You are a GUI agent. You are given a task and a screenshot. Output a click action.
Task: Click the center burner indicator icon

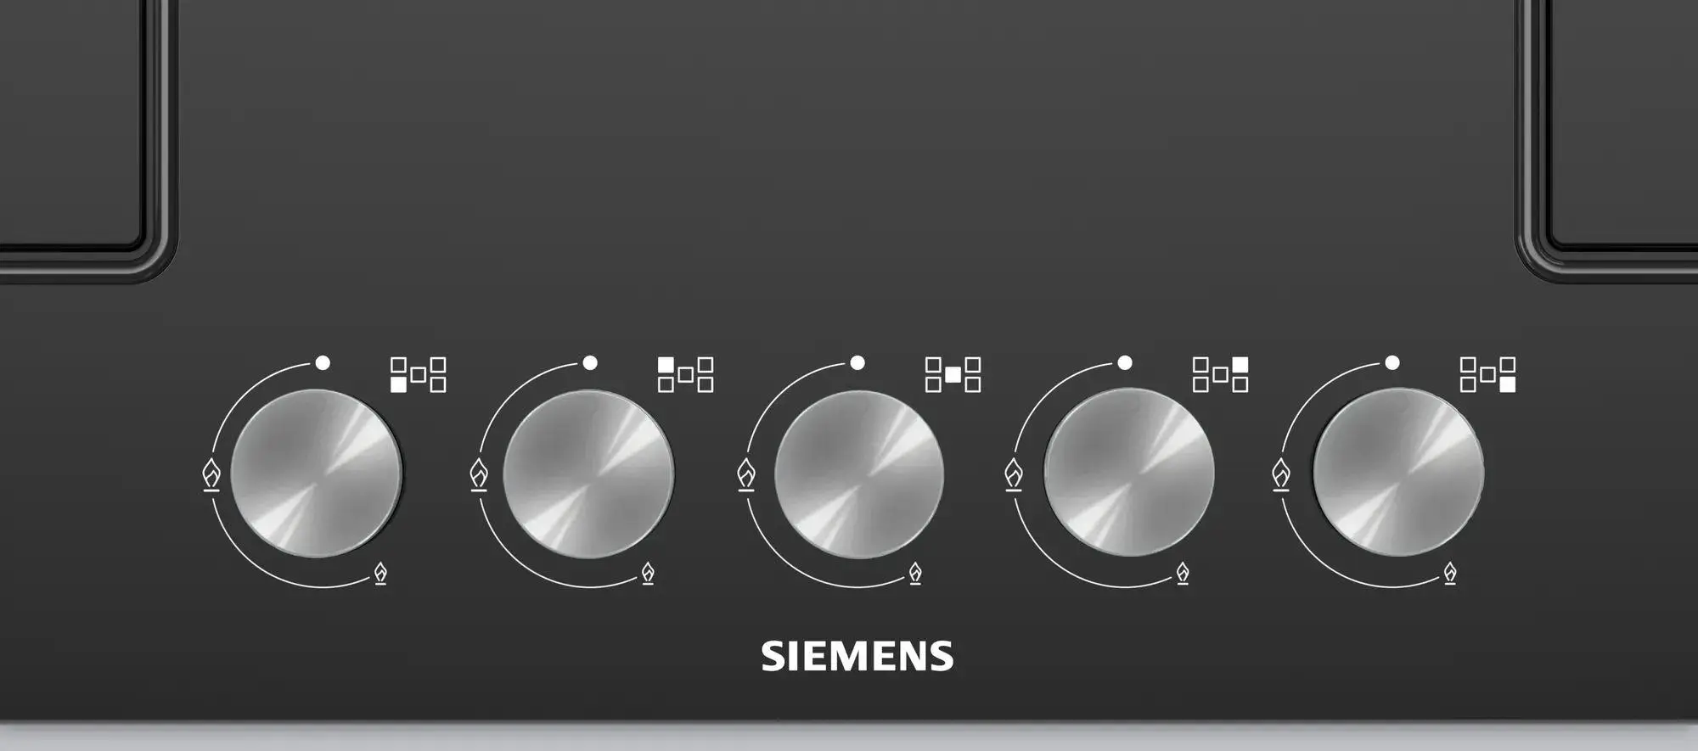click(x=953, y=374)
